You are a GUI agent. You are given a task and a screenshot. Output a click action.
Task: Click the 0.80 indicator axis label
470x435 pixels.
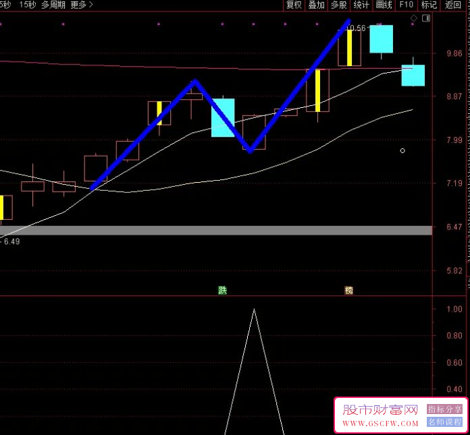[x=454, y=336]
